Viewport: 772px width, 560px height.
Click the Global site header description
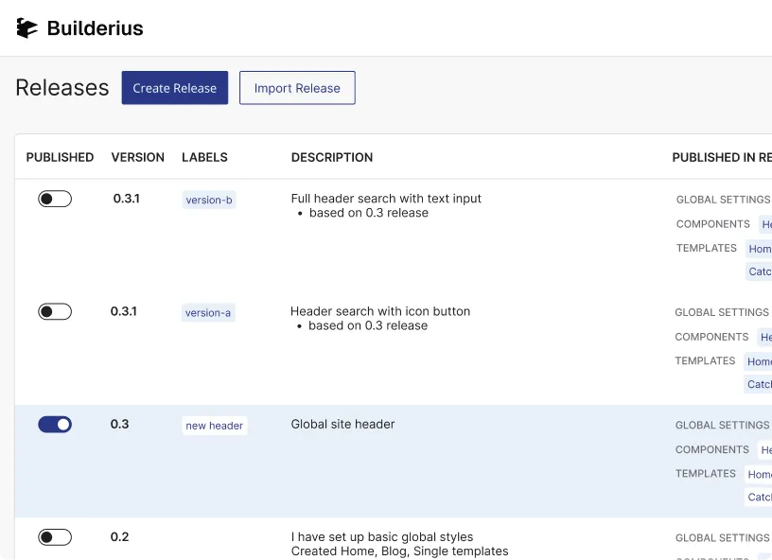coord(342,424)
